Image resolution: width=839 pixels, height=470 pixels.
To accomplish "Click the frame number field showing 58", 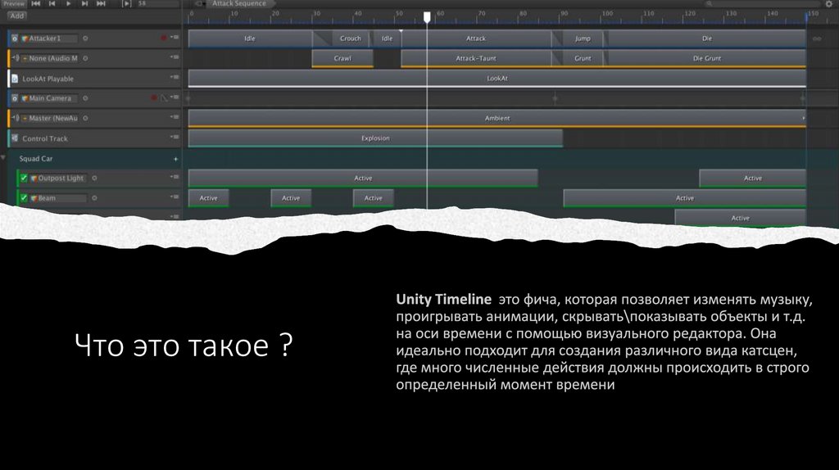I will pyautogui.click(x=157, y=3).
